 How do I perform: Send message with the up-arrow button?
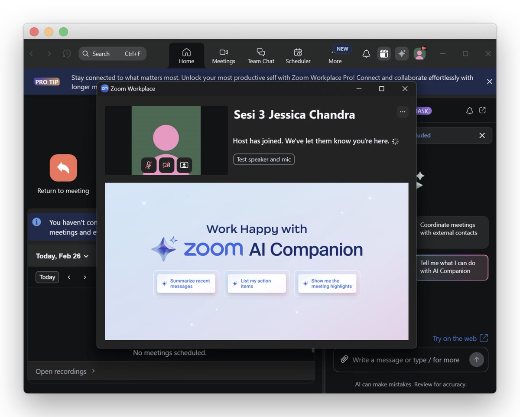click(x=477, y=359)
